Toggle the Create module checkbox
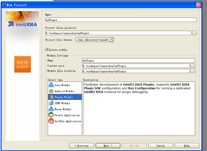The height and width of the screenshot is (151, 207). click(47, 50)
